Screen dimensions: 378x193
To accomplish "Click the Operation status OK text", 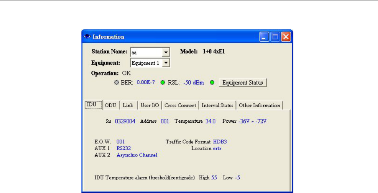I will [x=126, y=73].
